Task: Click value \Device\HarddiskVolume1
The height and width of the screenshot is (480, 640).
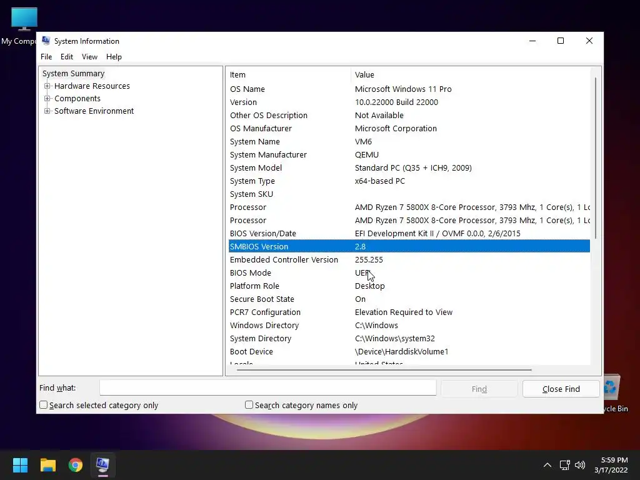Action: pyautogui.click(x=402, y=351)
